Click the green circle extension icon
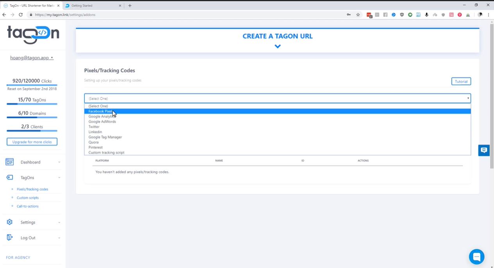The width and height of the screenshot is (494, 268). [x=410, y=15]
